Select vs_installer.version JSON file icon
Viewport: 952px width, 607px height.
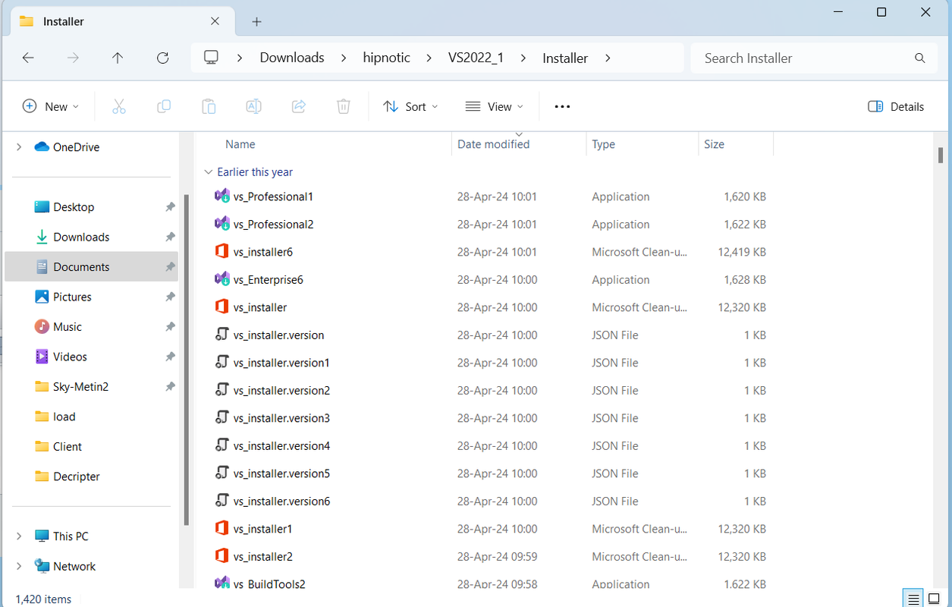[222, 335]
